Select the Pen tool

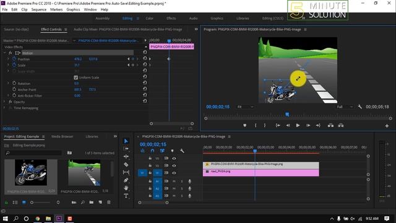tap(126, 180)
